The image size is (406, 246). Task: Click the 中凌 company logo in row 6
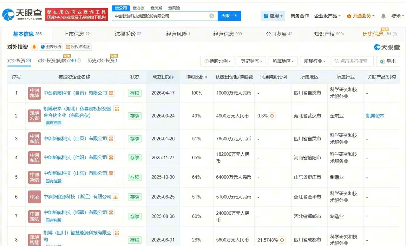pos(35,197)
